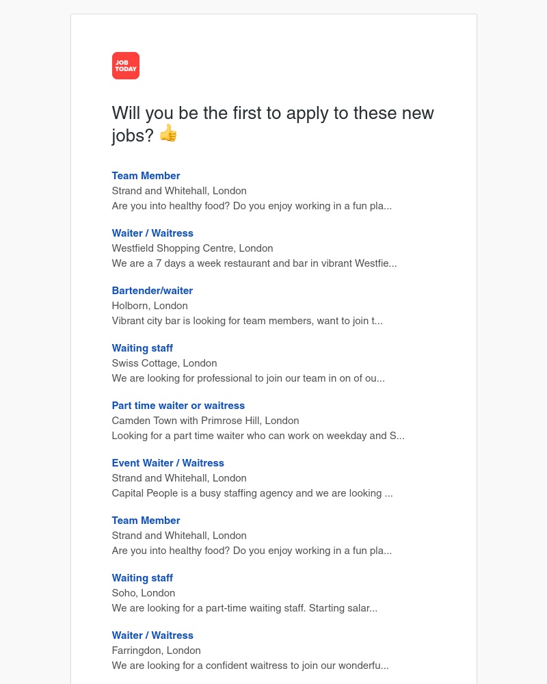Click the thumbs-up emoji in the heading
Viewport: 547px width, 684px height.
tap(168, 133)
